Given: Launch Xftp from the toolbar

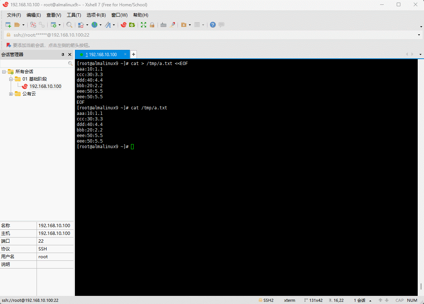Looking at the screenshot, I should tap(132, 25).
